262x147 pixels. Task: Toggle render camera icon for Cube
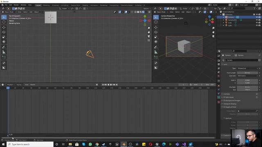(x=260, y=22)
